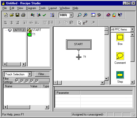
Task: Open the Window menu
Action: click(64, 8)
